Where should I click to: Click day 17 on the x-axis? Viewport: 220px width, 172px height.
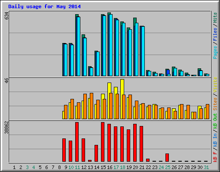pyautogui.click(x=116, y=167)
